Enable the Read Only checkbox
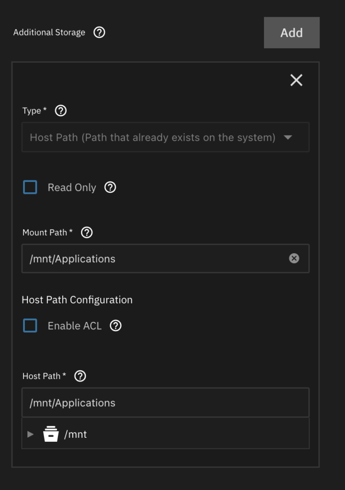 (x=30, y=187)
